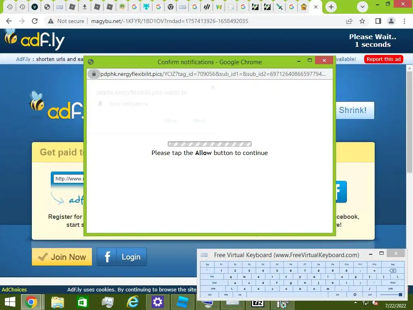Click the Confirm notifications window globe icon
The image size is (413, 310).
(91, 62)
